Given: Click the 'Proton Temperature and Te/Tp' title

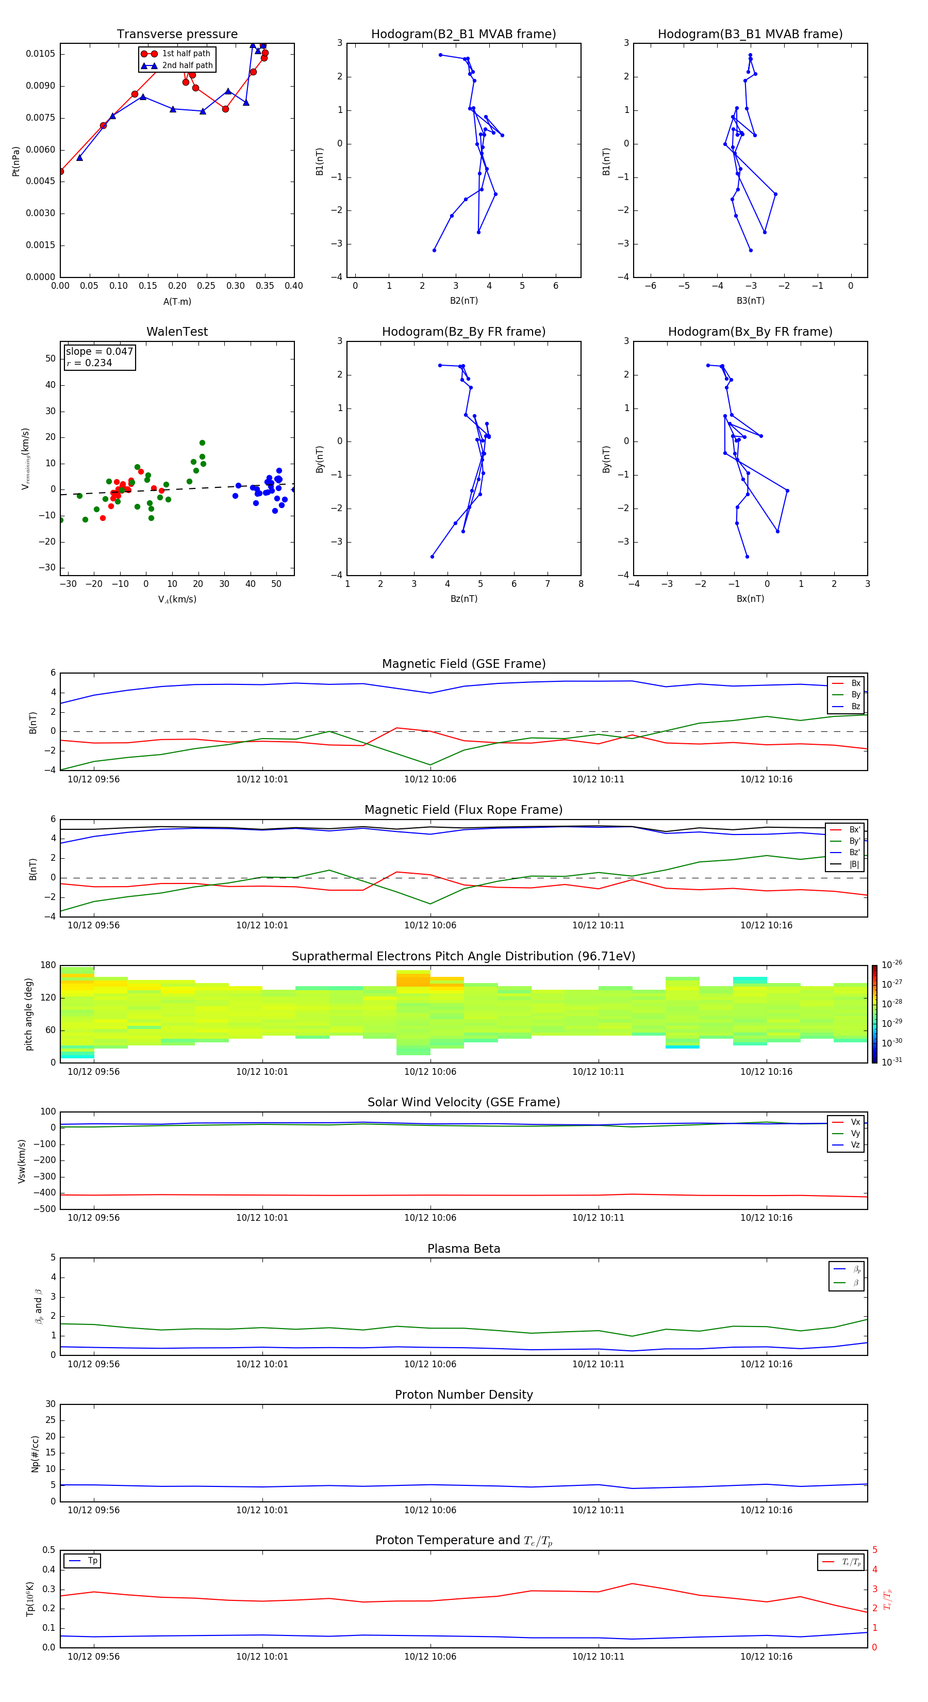Looking at the screenshot, I should point(463,1541).
